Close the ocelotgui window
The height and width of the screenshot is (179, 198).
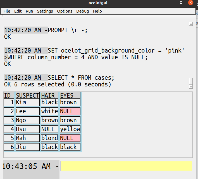pos(191,3)
